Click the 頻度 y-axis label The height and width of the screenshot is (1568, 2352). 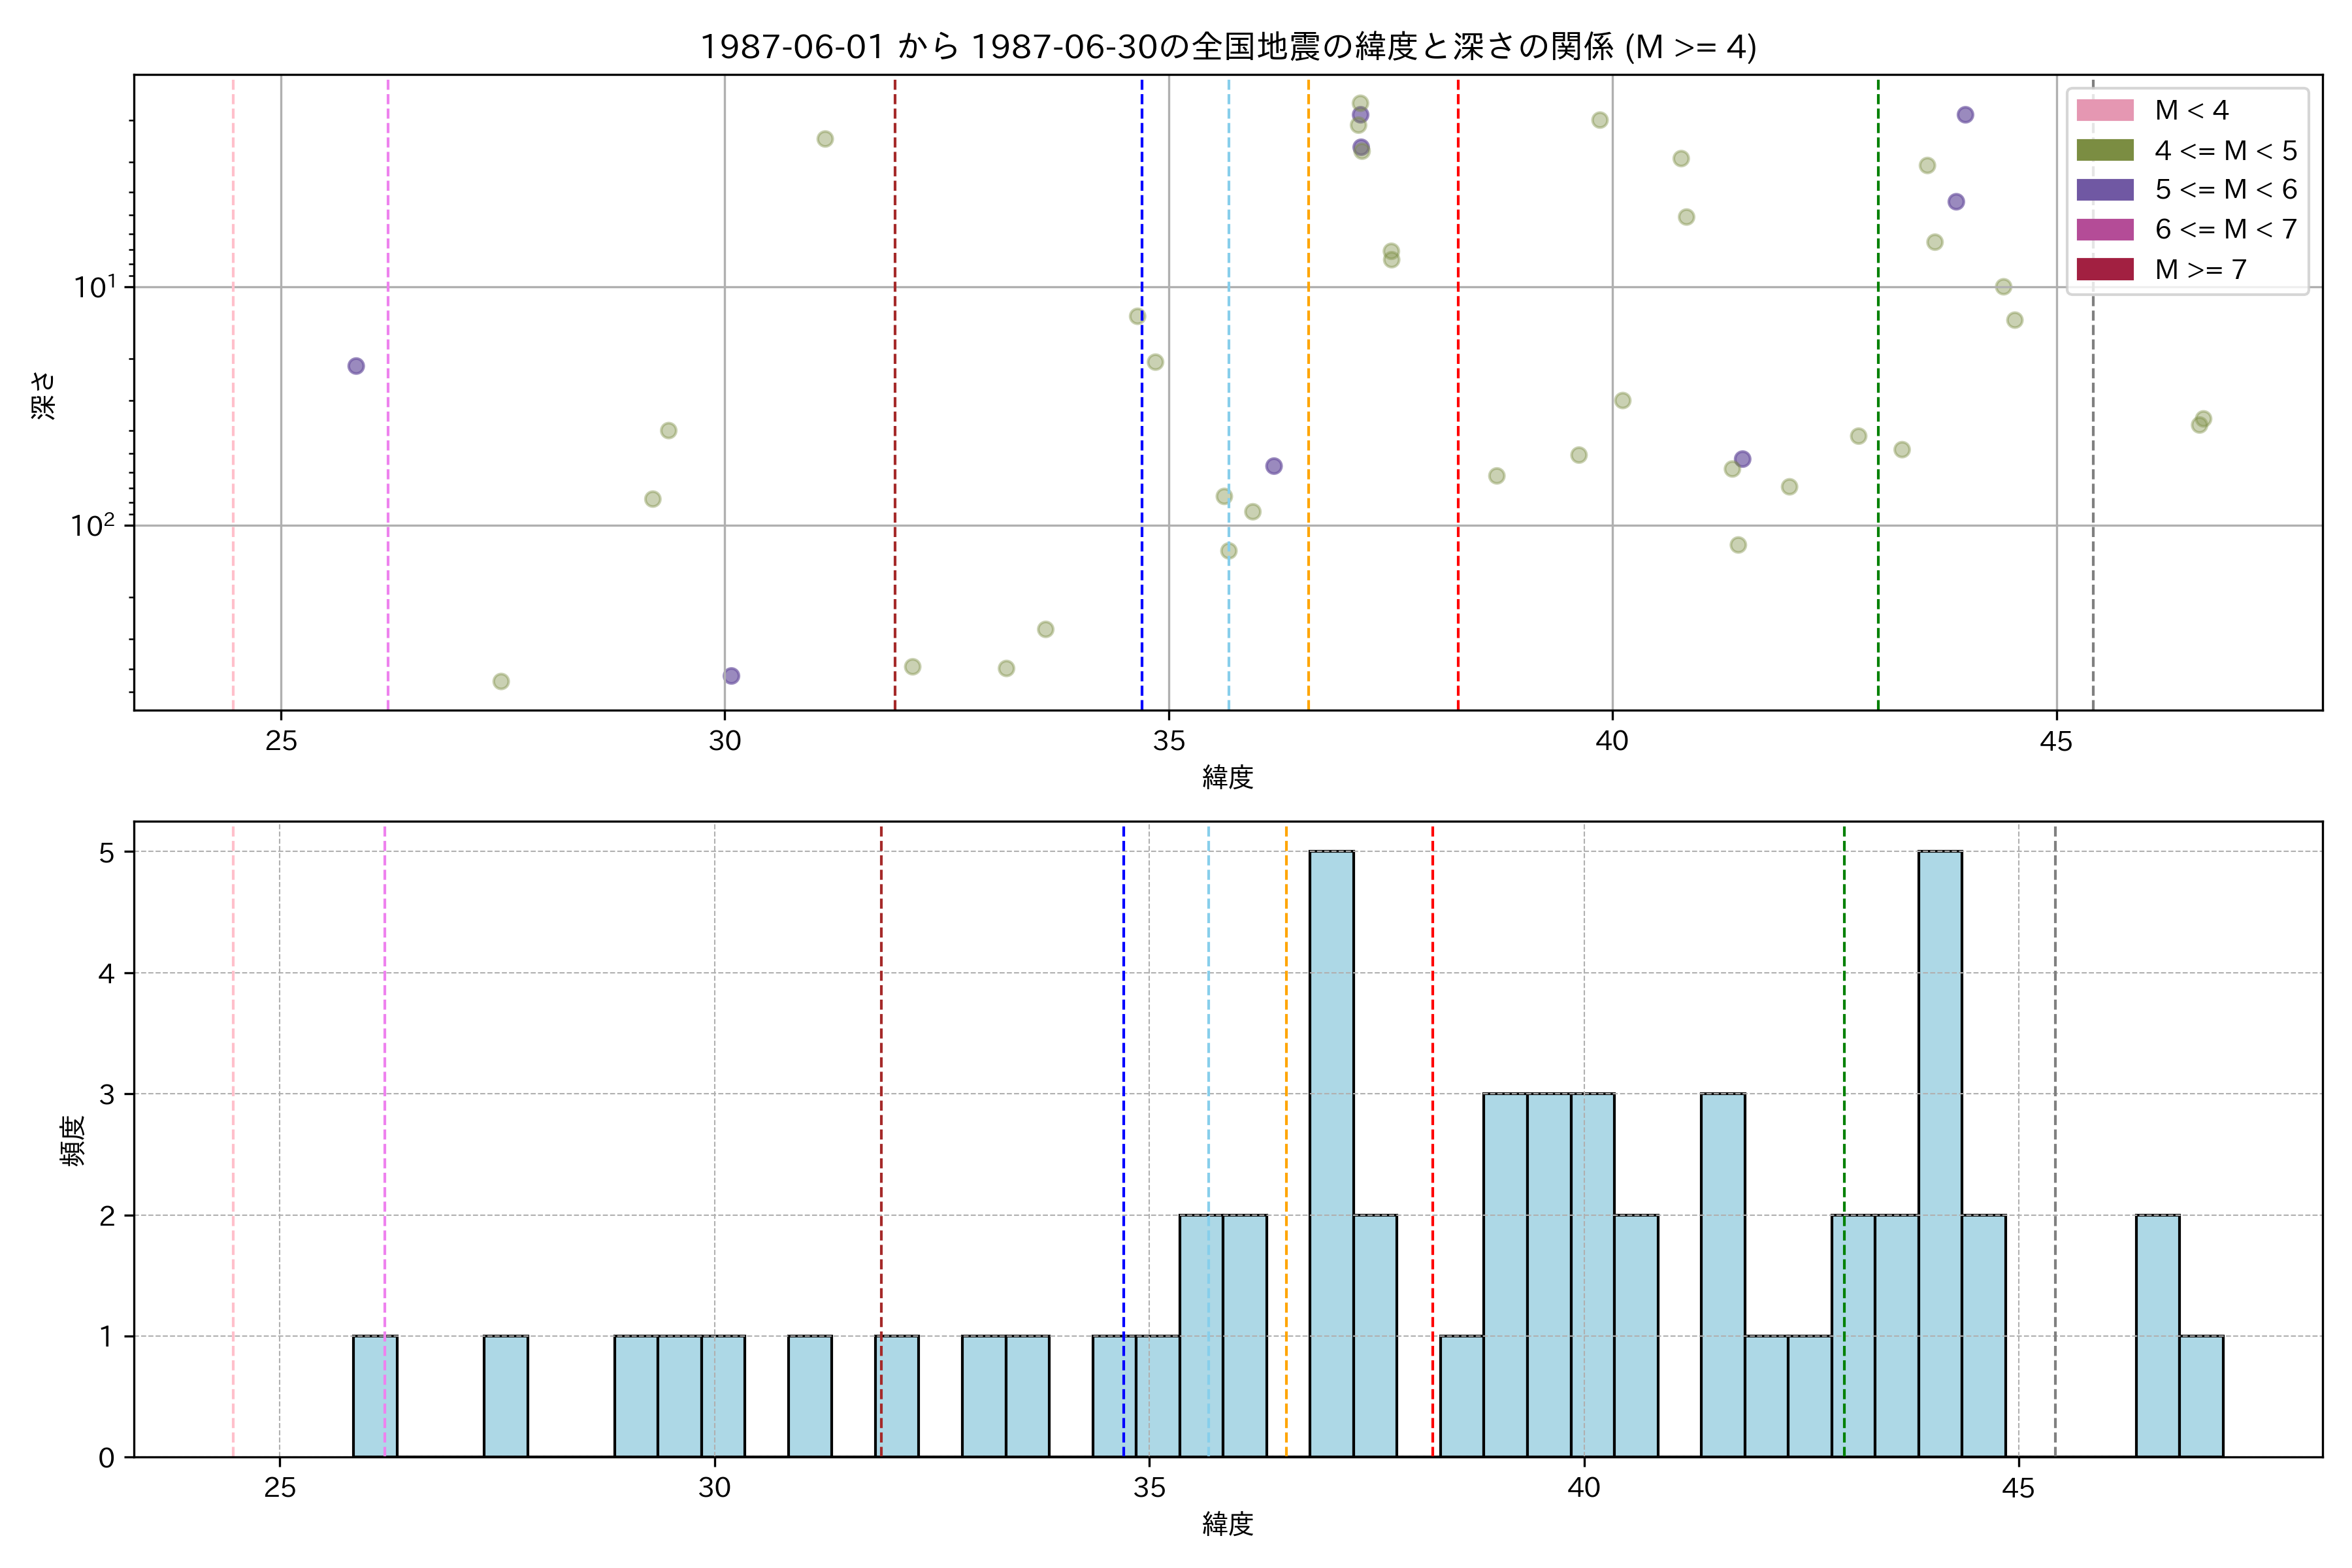pos(73,1141)
